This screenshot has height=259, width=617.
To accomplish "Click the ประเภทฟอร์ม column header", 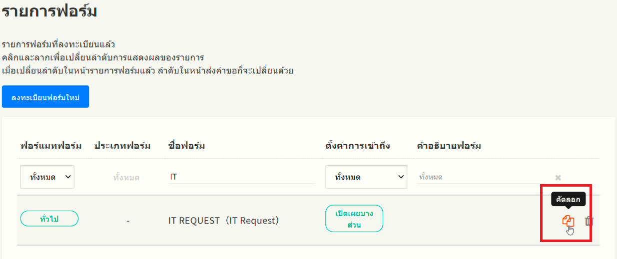I will tap(122, 146).
